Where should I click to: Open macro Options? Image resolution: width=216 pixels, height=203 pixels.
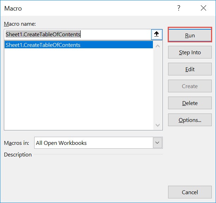click(190, 120)
